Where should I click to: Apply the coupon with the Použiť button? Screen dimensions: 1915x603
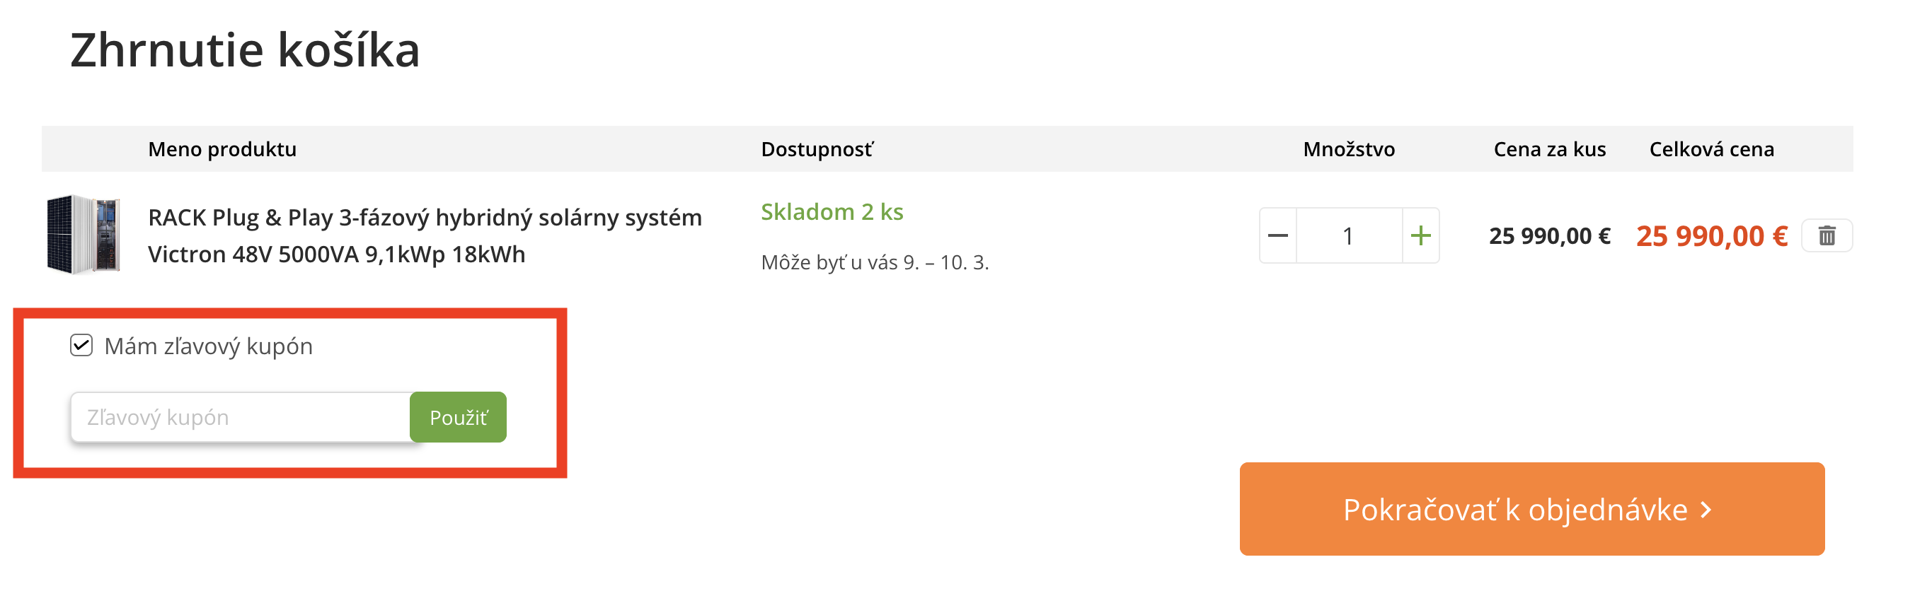[x=458, y=417]
